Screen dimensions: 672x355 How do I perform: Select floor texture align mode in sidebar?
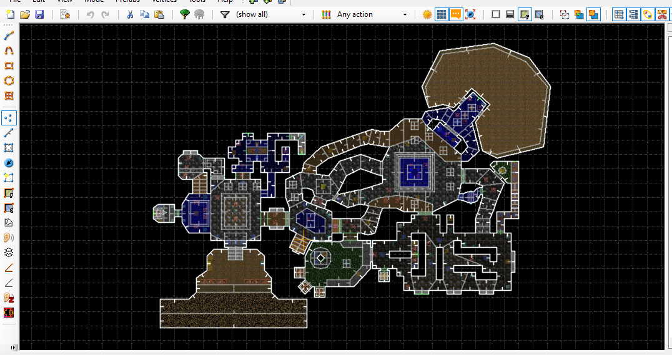pyautogui.click(x=9, y=193)
